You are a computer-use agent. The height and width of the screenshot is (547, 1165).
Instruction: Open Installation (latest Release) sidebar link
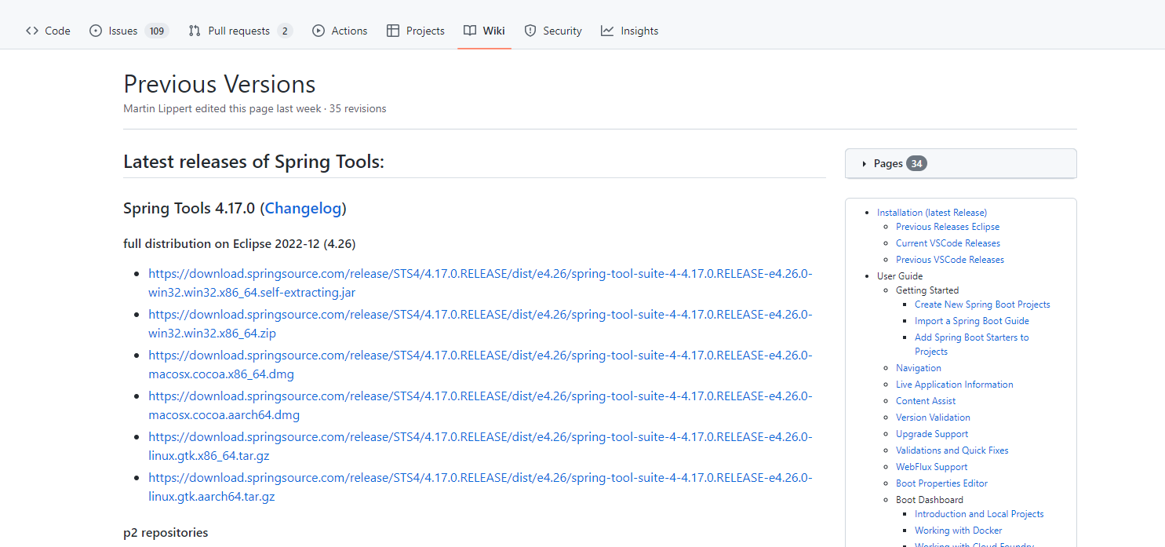click(932, 213)
